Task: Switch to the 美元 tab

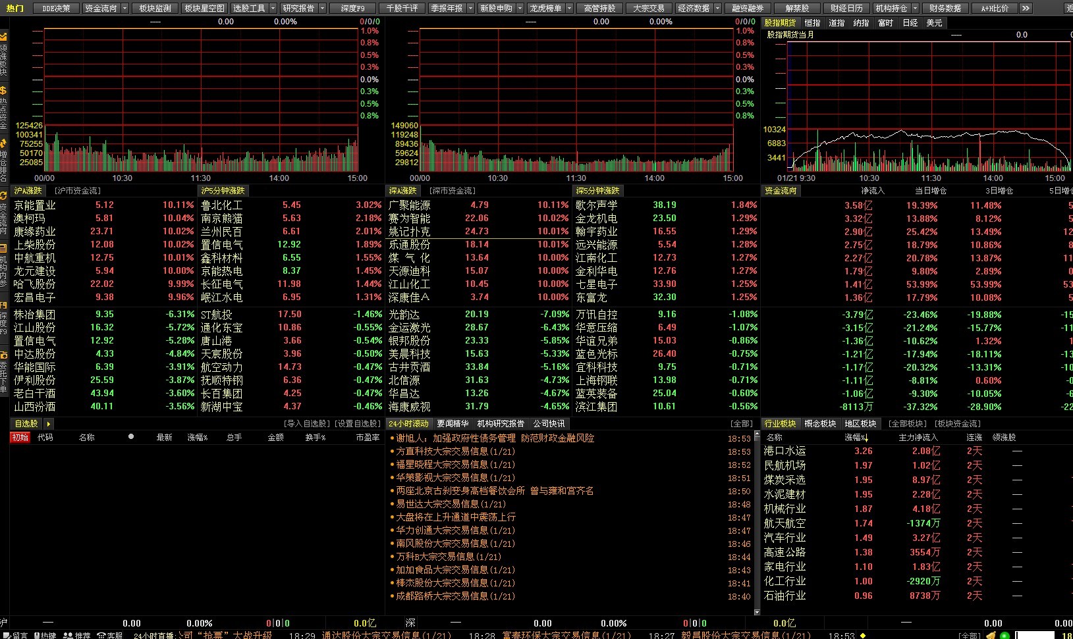Action: point(934,22)
